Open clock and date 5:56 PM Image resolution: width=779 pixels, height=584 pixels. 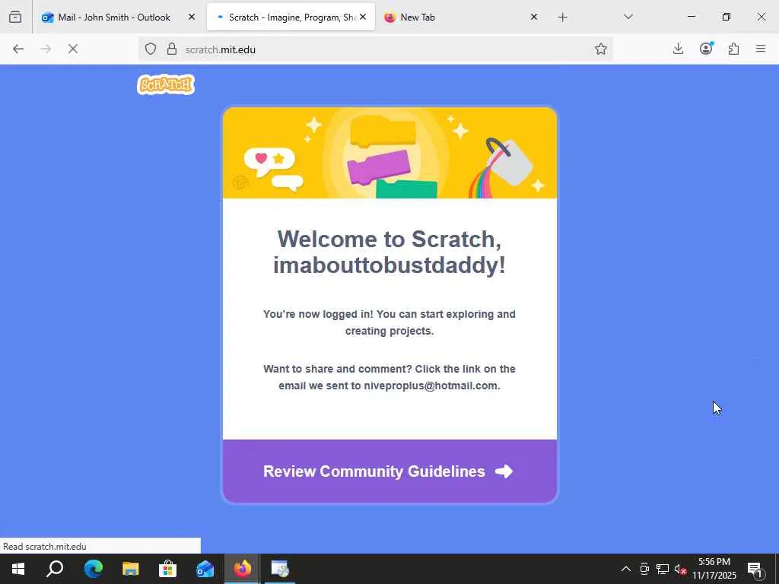tap(714, 569)
